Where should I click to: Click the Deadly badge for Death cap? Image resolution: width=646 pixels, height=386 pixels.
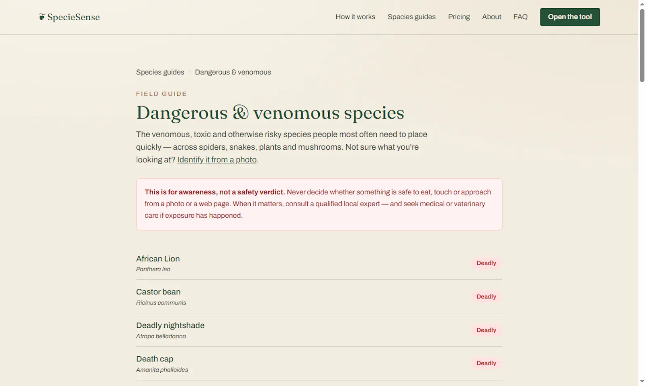click(486, 363)
